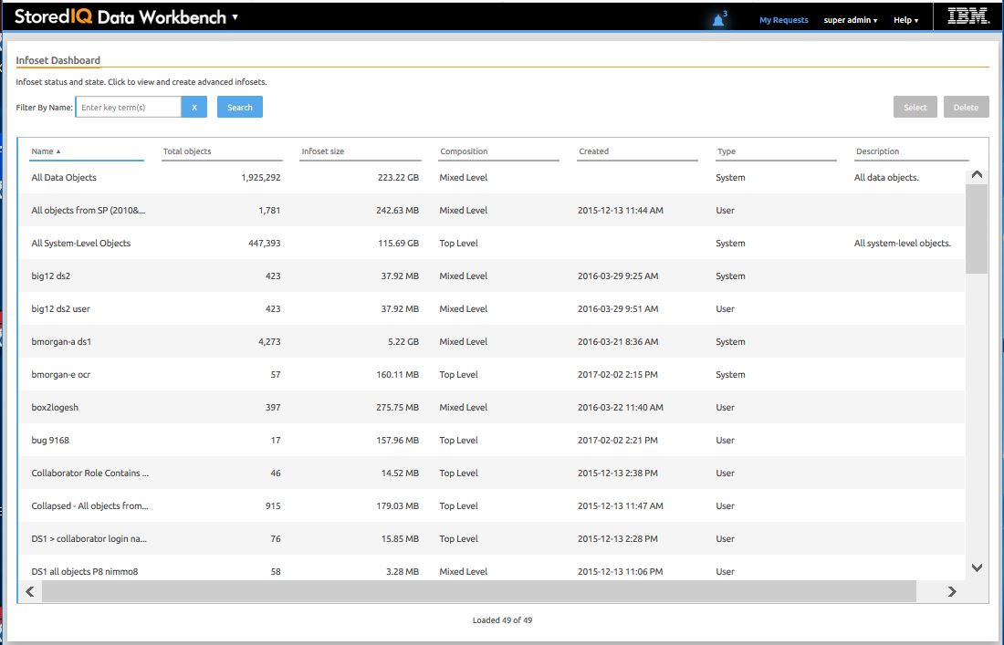Sort by the Type column header
Image resolution: width=1004 pixels, height=645 pixels.
(776, 151)
